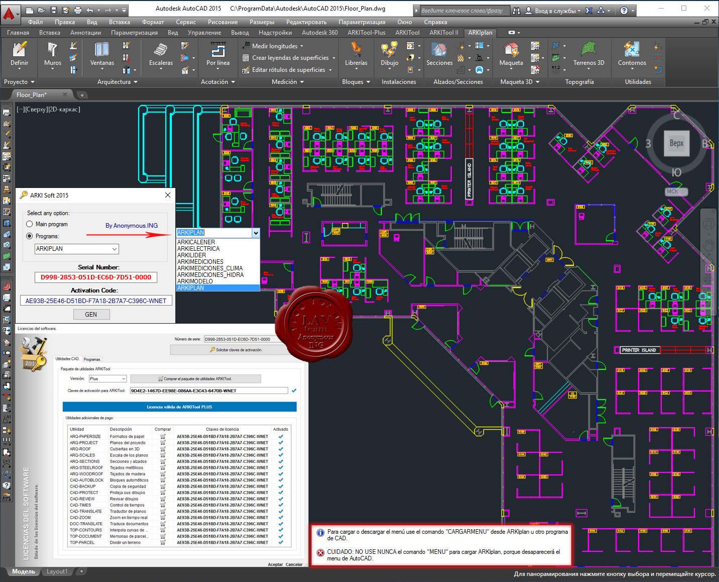
Task: Click Solicitar claves de activación button
Action: point(236,350)
